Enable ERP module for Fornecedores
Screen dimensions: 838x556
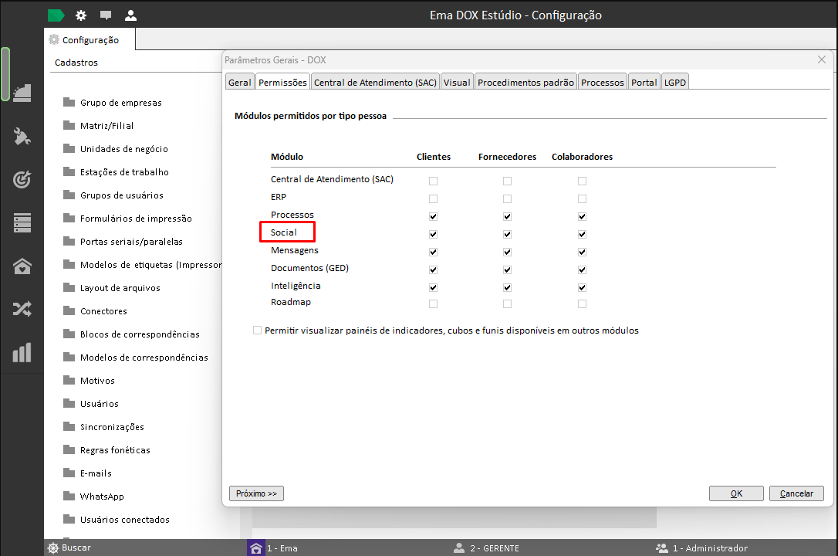(x=507, y=199)
